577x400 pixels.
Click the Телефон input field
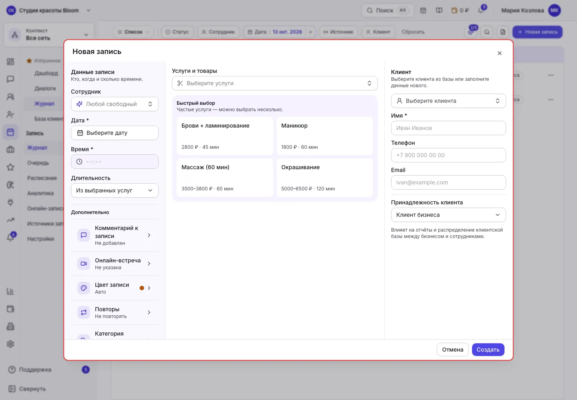click(448, 155)
